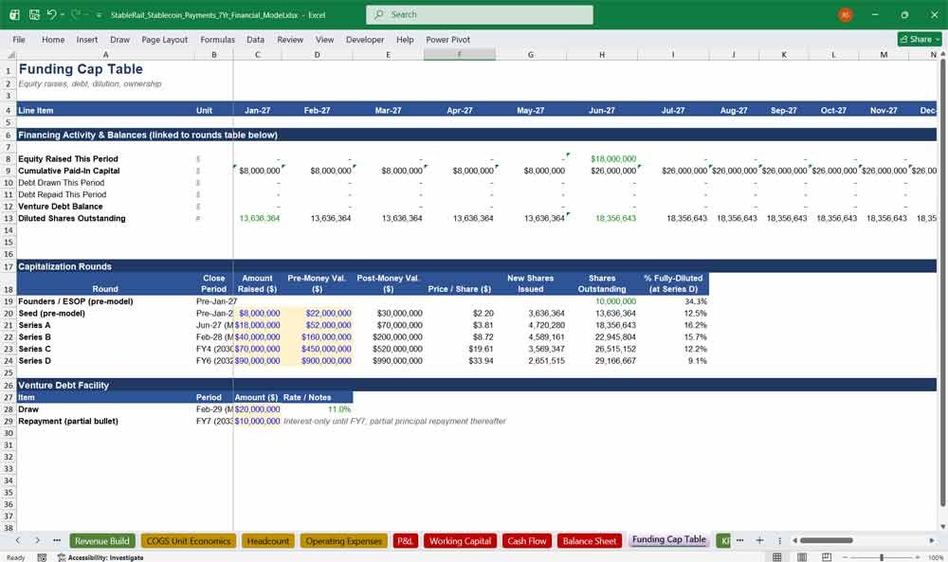This screenshot has width=948, height=562.
Task: Click zoom out minus in status bar
Action: [x=845, y=557]
